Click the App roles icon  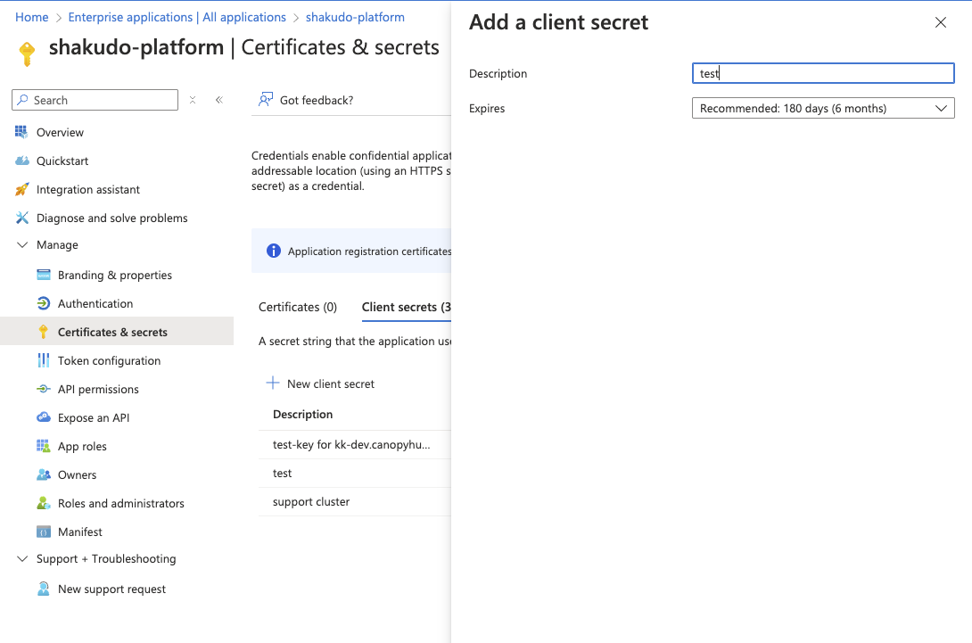coord(44,446)
